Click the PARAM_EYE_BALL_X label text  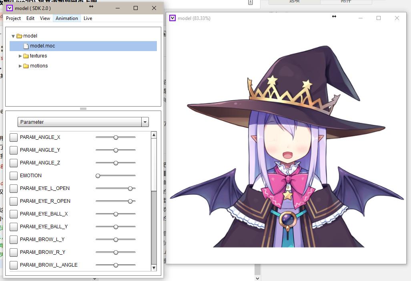point(44,214)
